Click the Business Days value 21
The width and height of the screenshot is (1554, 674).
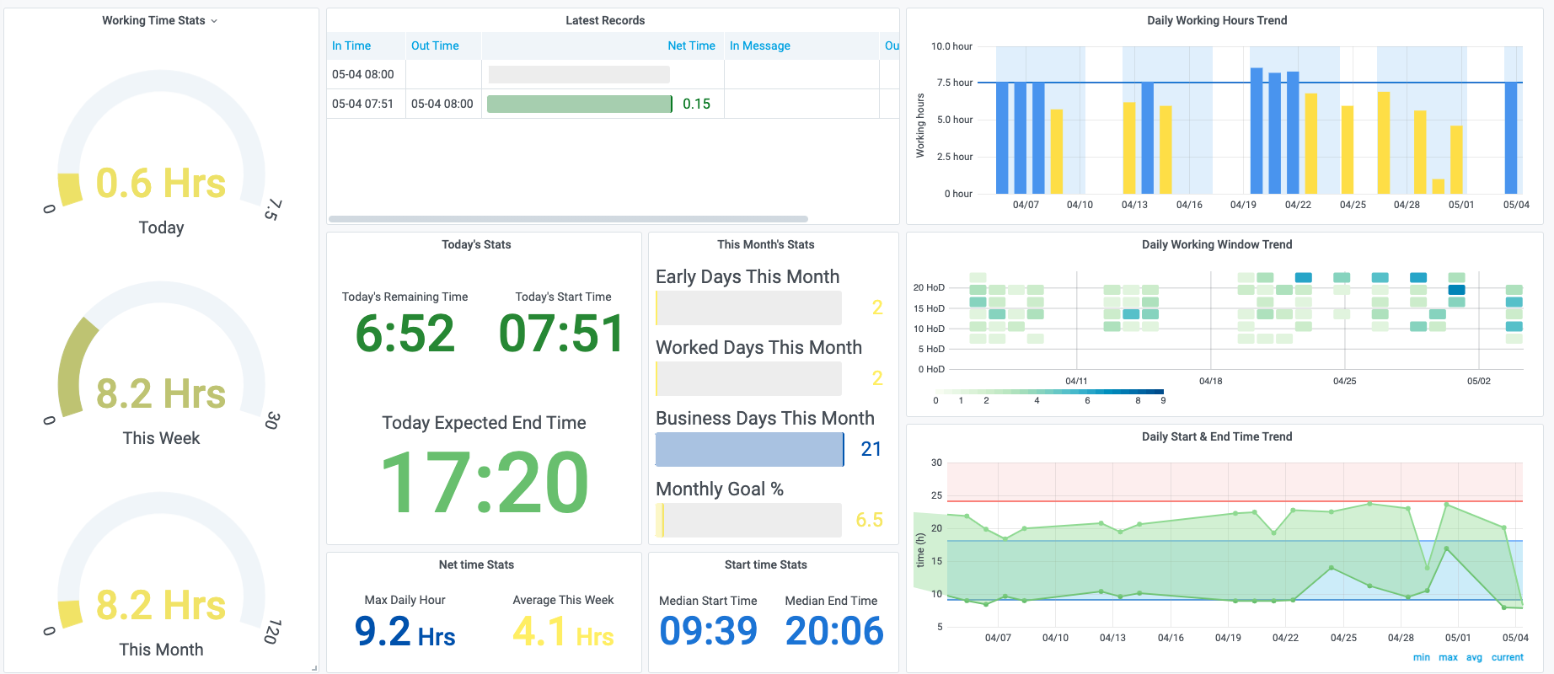click(871, 449)
